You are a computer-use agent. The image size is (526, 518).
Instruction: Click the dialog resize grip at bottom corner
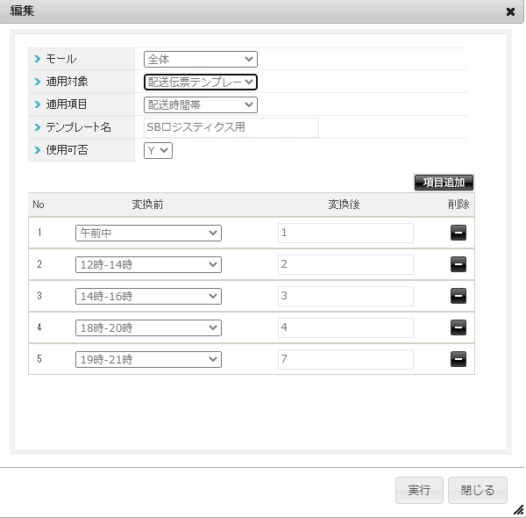coord(518,510)
